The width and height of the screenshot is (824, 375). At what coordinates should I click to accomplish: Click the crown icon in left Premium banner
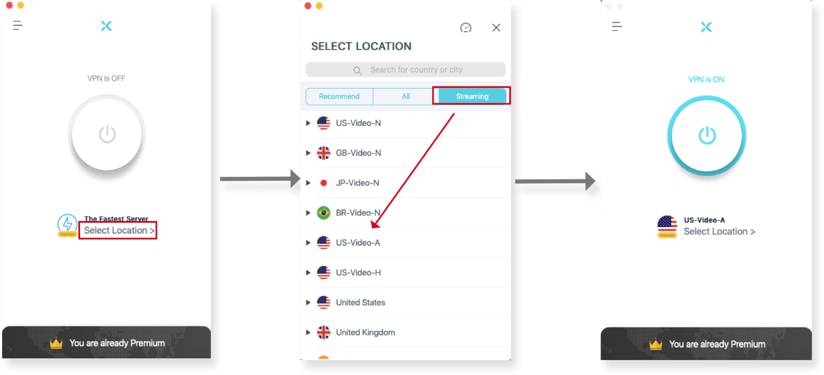point(56,343)
